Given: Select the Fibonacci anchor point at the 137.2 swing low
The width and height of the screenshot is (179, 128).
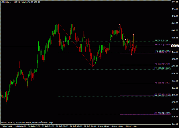Looking at the screenshot, I should 131,55.
